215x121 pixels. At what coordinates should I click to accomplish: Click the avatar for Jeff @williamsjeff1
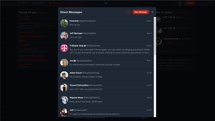[64, 112]
